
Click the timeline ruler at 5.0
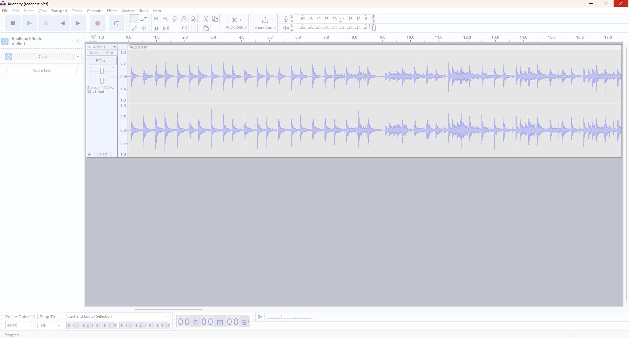tap(270, 37)
